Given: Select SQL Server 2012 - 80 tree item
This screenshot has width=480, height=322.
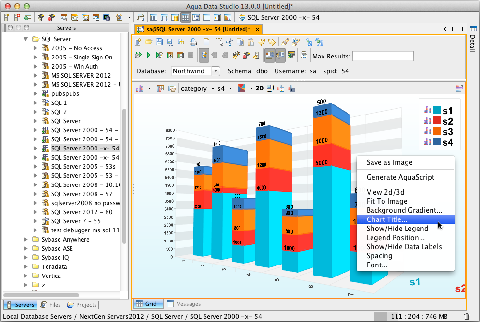Looking at the screenshot, I should point(82,212).
